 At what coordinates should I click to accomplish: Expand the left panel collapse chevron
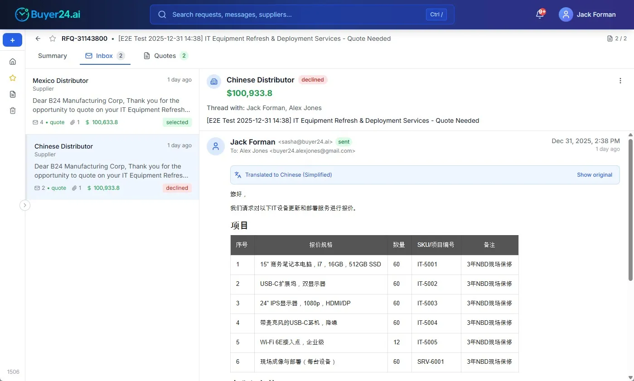(x=25, y=205)
